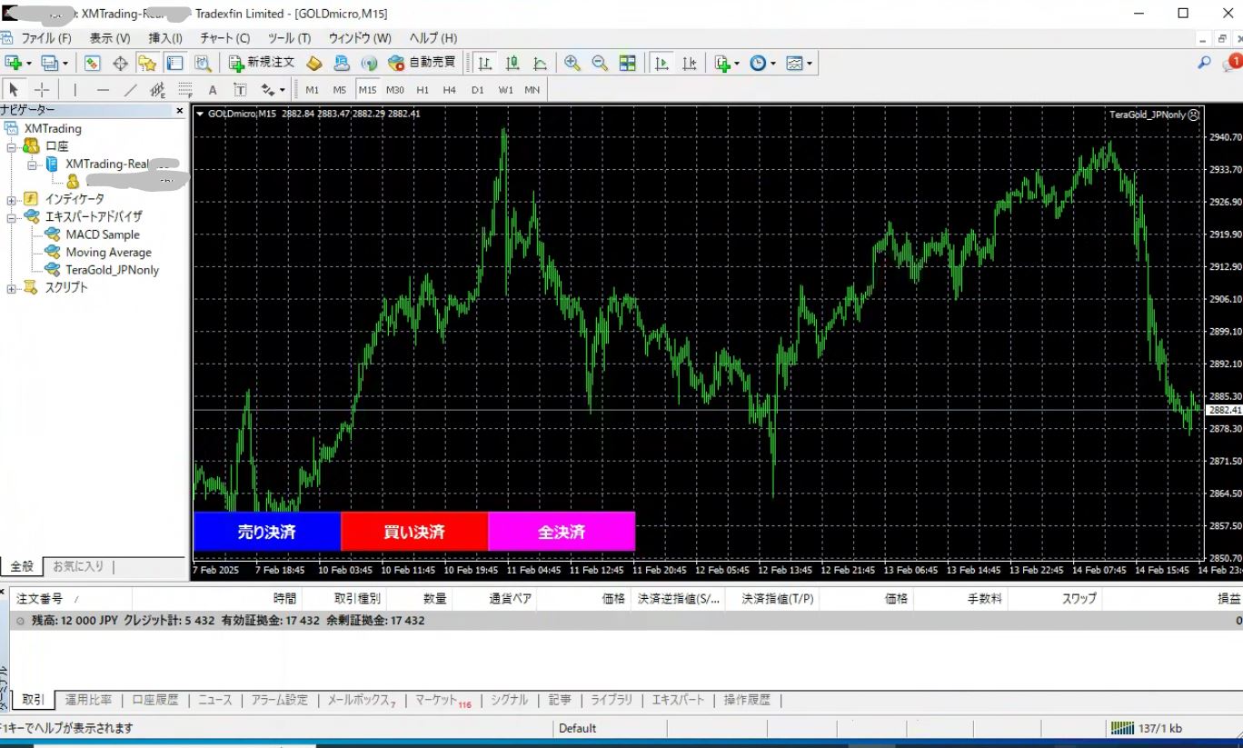The image size is (1243, 748).
Task: Sort by the 注文番号 column header
Action: tap(71, 598)
